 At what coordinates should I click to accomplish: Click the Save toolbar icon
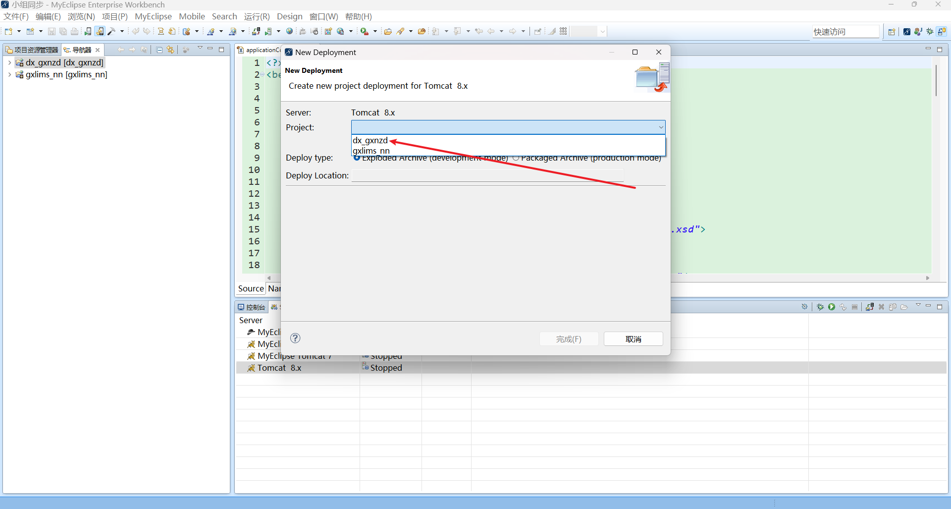tap(52, 31)
